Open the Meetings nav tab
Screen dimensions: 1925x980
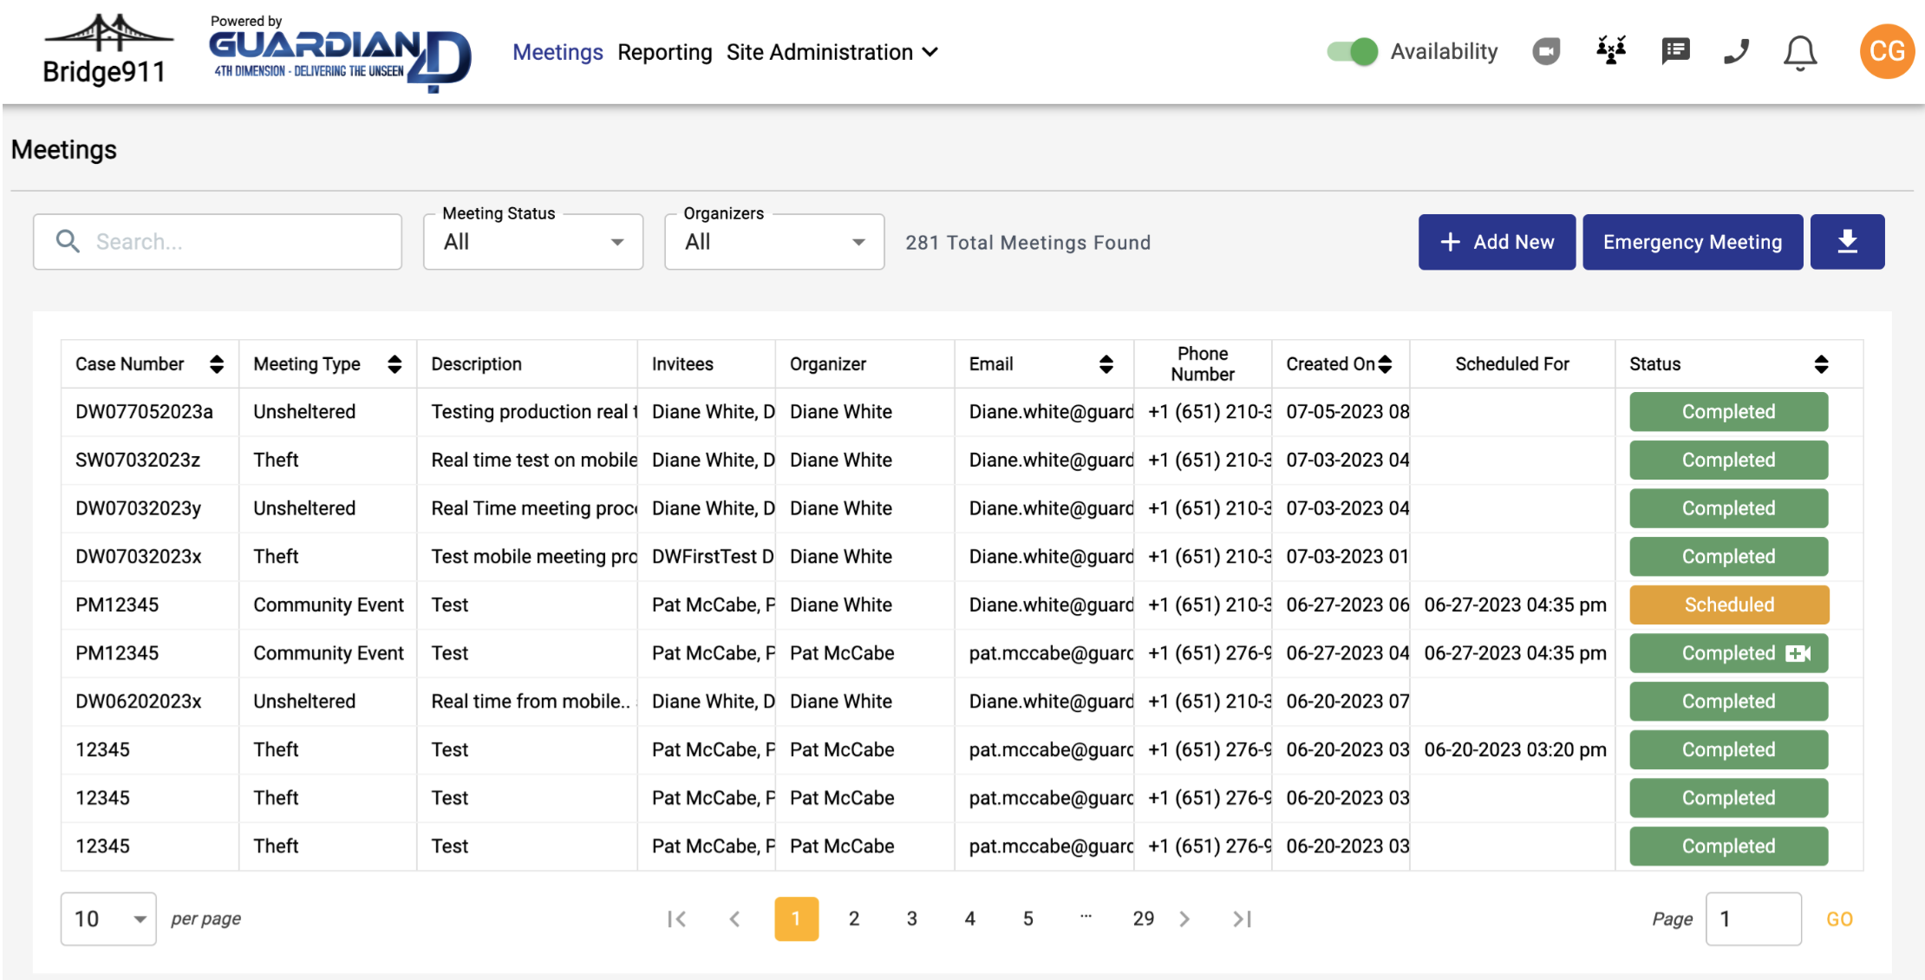coord(558,52)
